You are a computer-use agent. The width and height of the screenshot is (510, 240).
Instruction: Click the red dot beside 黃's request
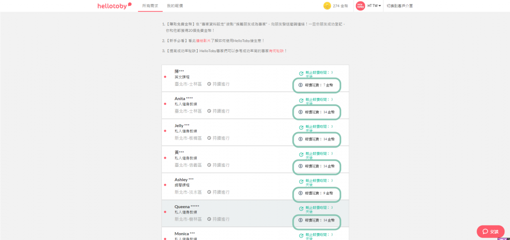click(165, 158)
